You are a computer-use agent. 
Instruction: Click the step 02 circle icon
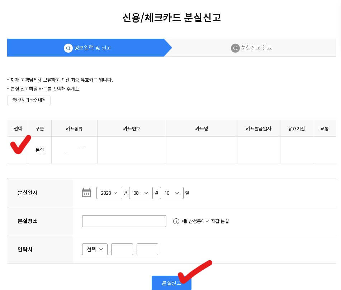[235, 47]
